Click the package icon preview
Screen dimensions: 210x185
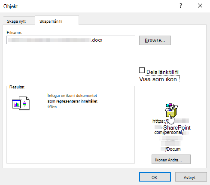(x=171, y=110)
